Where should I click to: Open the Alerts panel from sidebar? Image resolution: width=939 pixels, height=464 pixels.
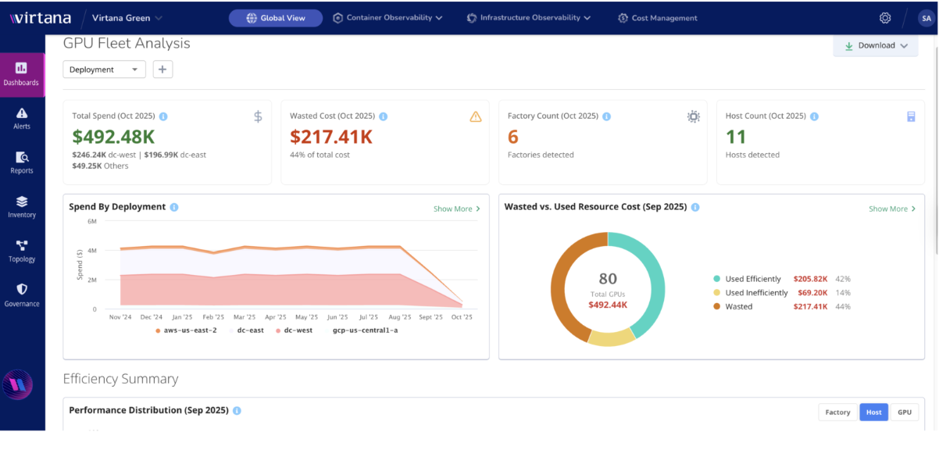tap(22, 118)
